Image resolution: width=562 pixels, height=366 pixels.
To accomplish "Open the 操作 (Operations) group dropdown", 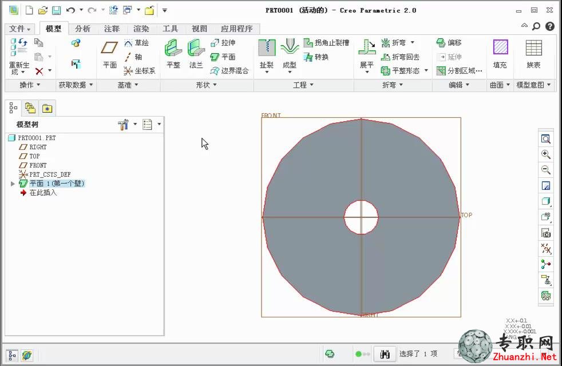I will (x=30, y=85).
